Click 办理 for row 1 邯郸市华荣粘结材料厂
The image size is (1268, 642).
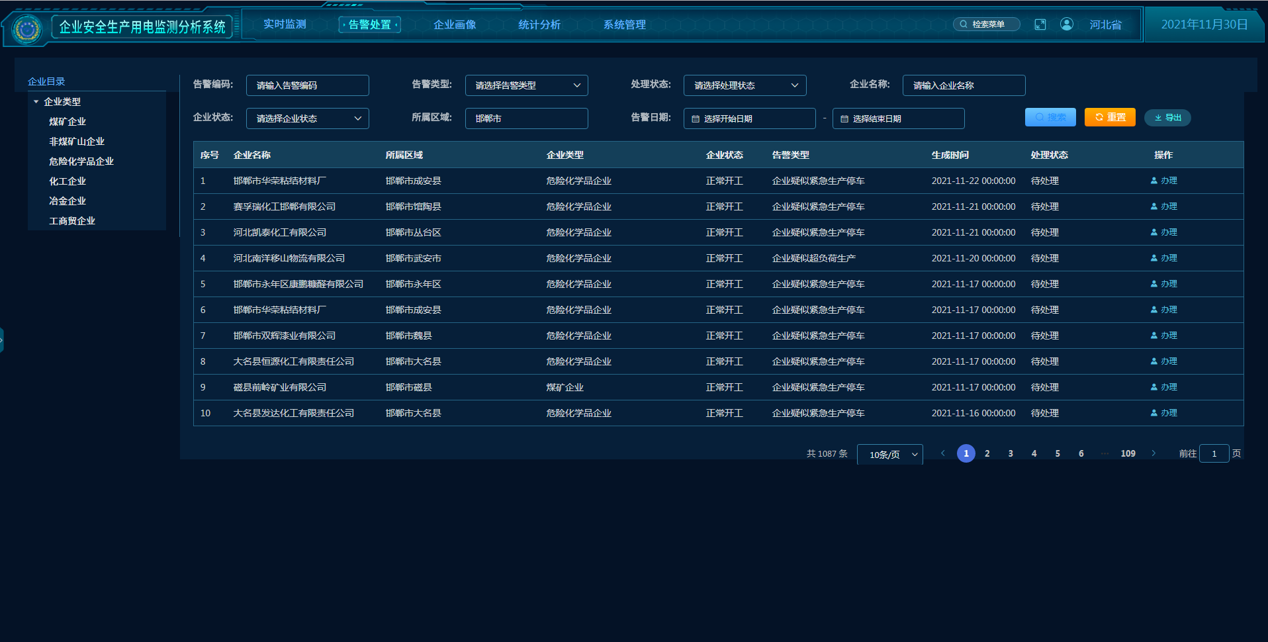(x=1164, y=181)
